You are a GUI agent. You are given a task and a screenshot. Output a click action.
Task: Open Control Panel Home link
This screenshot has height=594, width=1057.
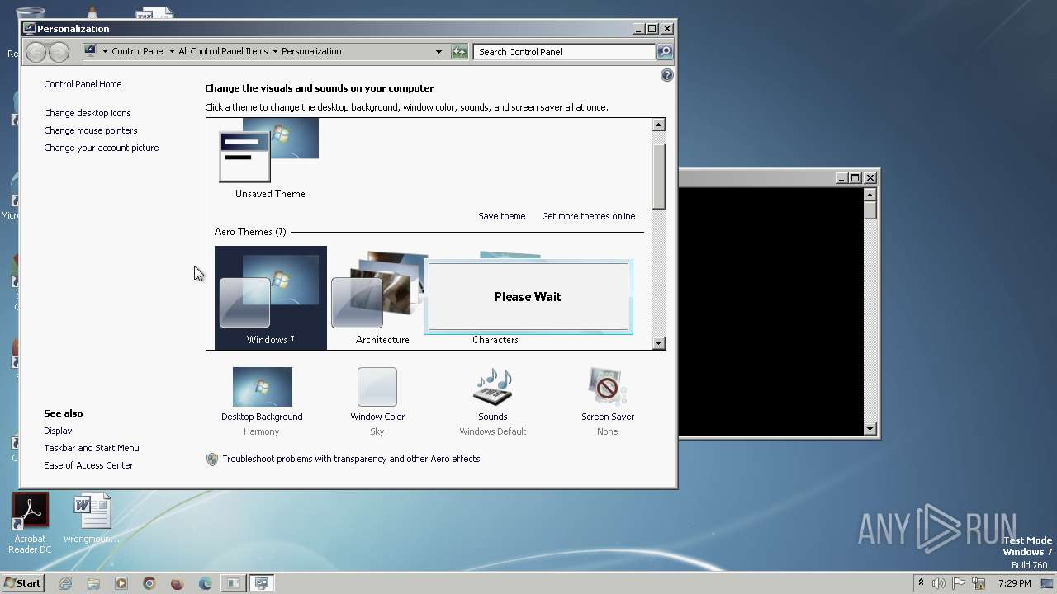pos(83,84)
